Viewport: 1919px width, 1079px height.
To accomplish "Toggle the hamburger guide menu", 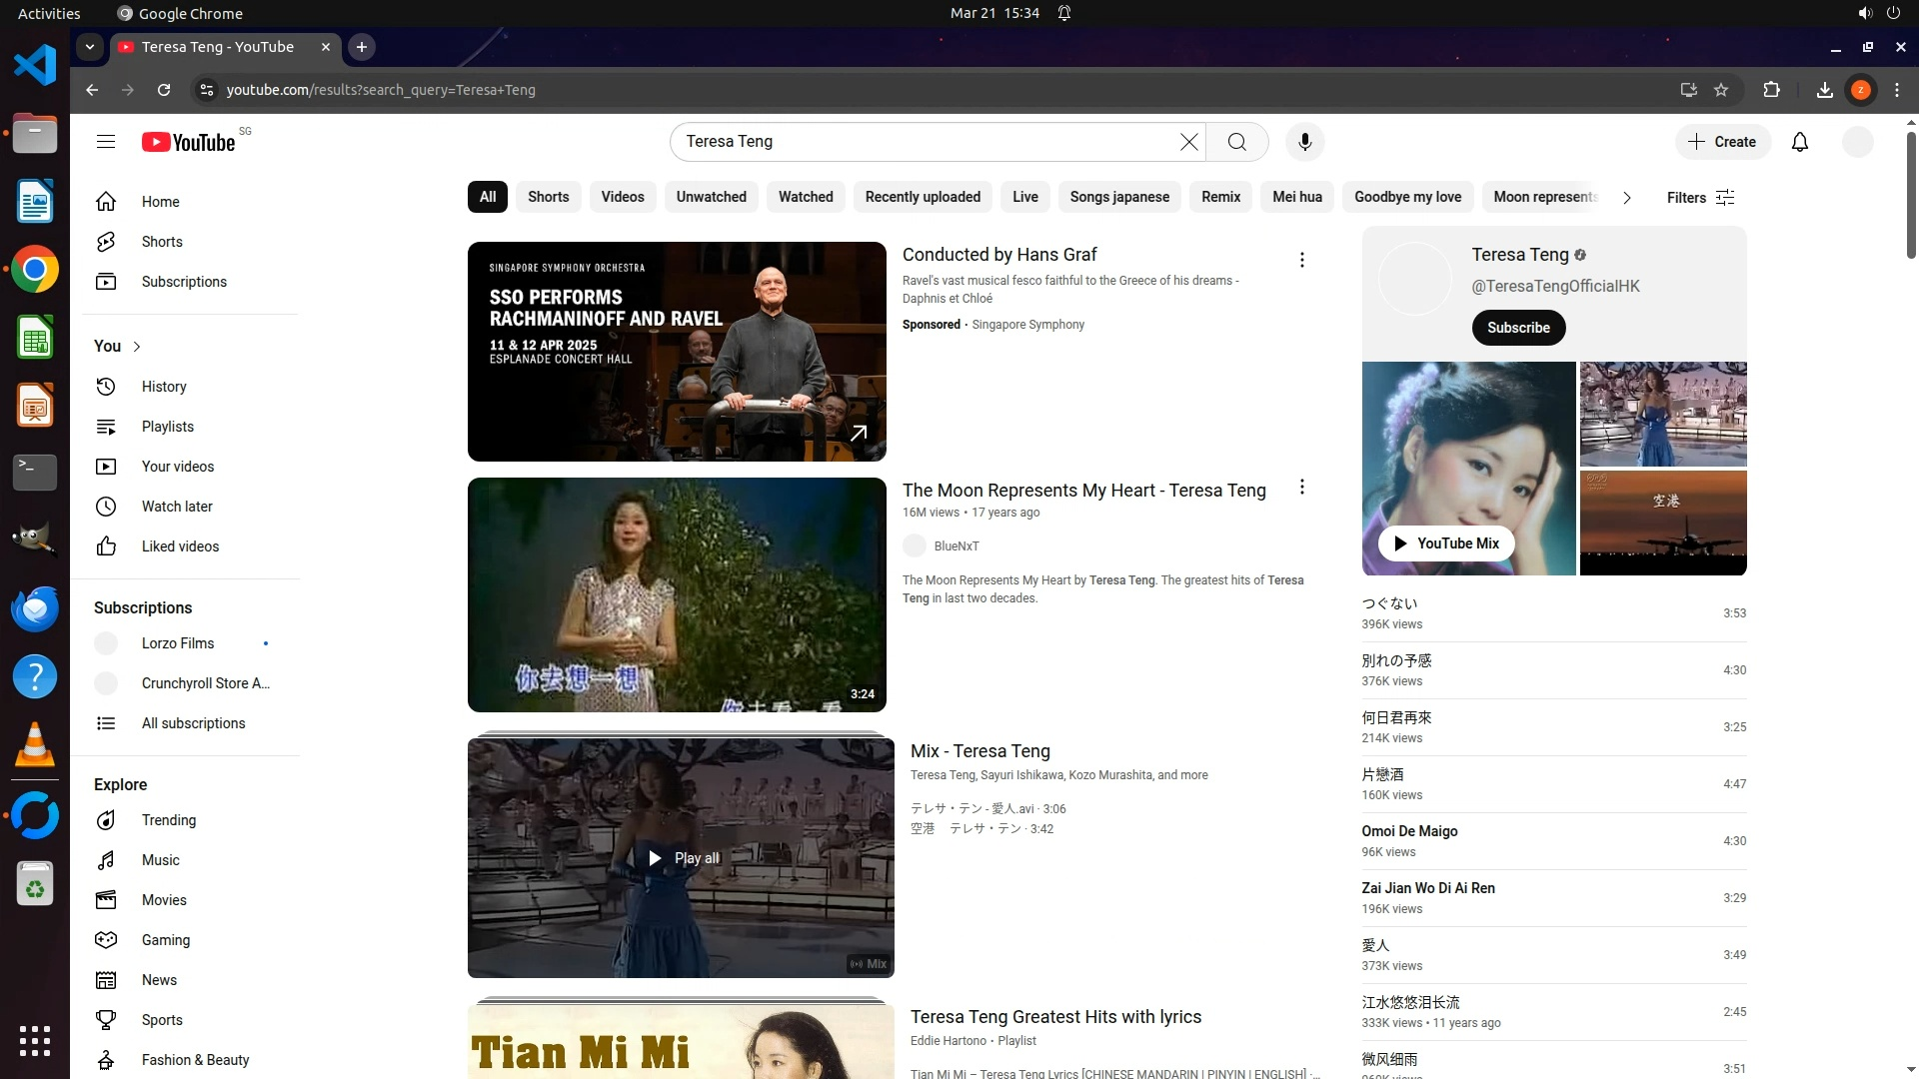I will click(106, 142).
